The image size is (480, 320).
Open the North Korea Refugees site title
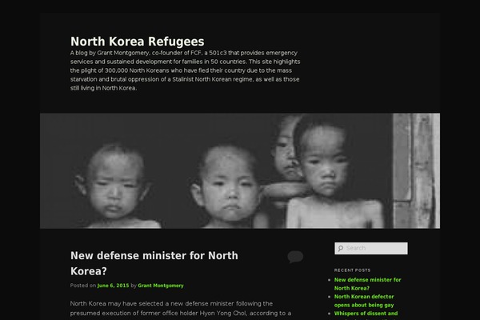click(x=137, y=42)
